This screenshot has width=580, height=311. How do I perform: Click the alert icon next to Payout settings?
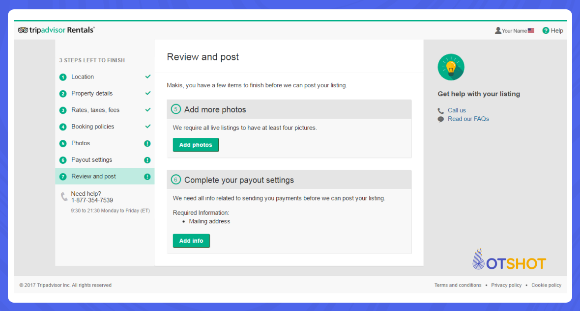(x=147, y=159)
